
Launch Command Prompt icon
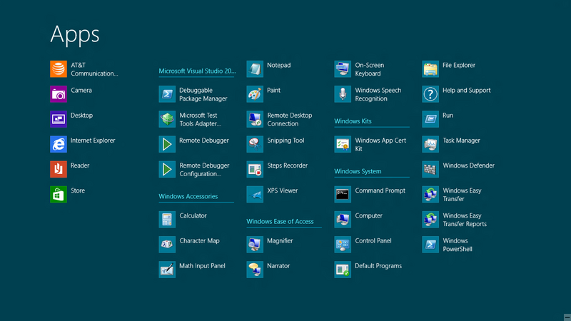point(343,194)
